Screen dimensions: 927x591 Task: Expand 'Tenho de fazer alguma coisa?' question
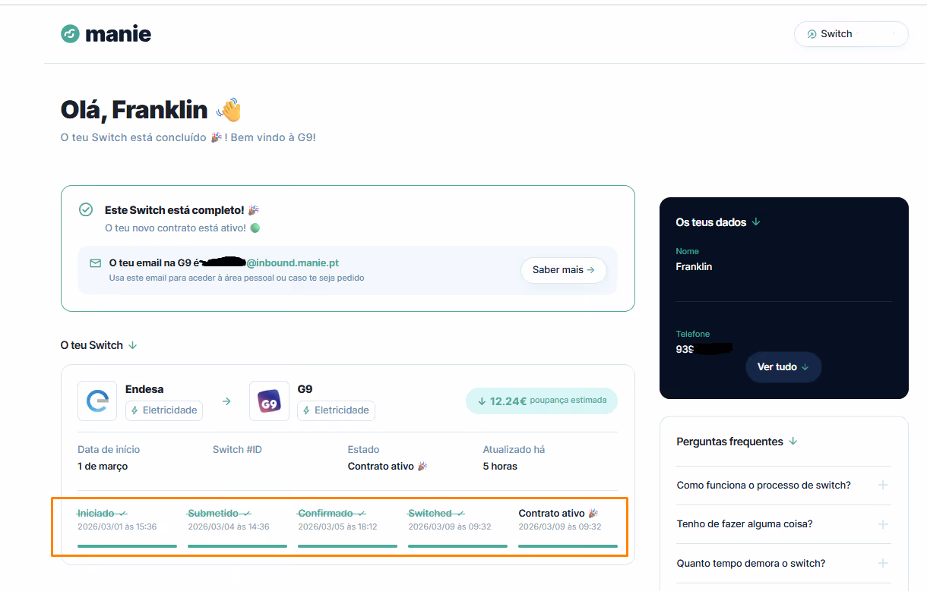tap(783, 524)
